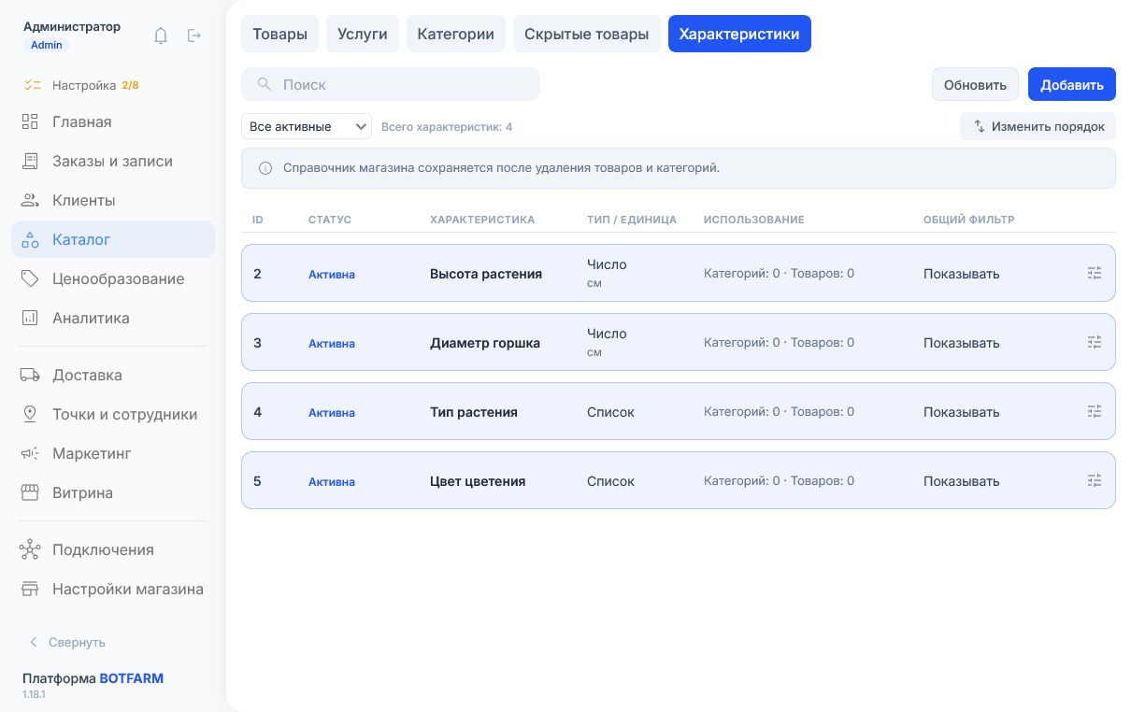Open the notifications bell icon
The width and height of the screenshot is (1131, 712).
pyautogui.click(x=161, y=36)
